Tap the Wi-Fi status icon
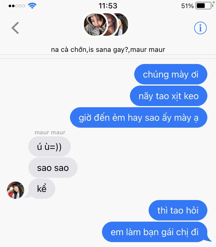Screen dimensions: 216x247 [32, 6]
